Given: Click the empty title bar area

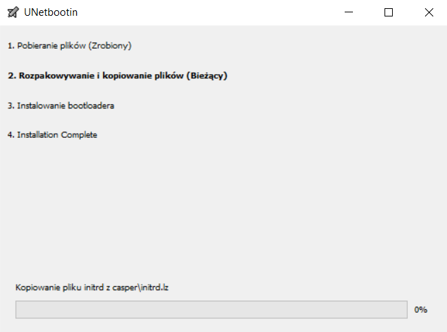Looking at the screenshot, I should (206, 12).
